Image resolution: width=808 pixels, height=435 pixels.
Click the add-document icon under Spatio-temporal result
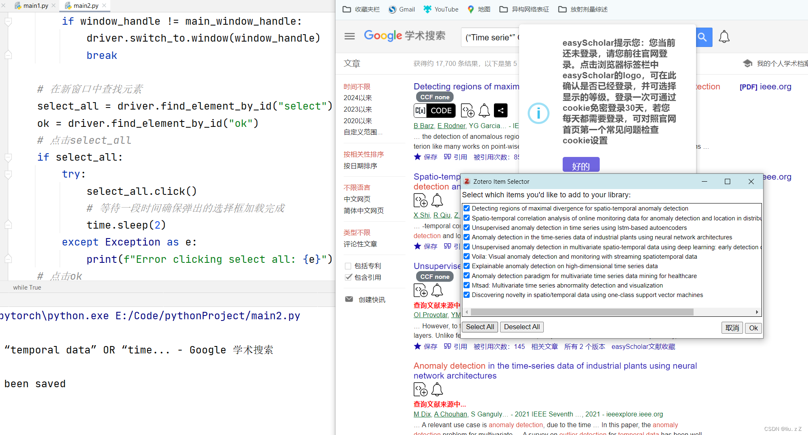[x=421, y=201]
